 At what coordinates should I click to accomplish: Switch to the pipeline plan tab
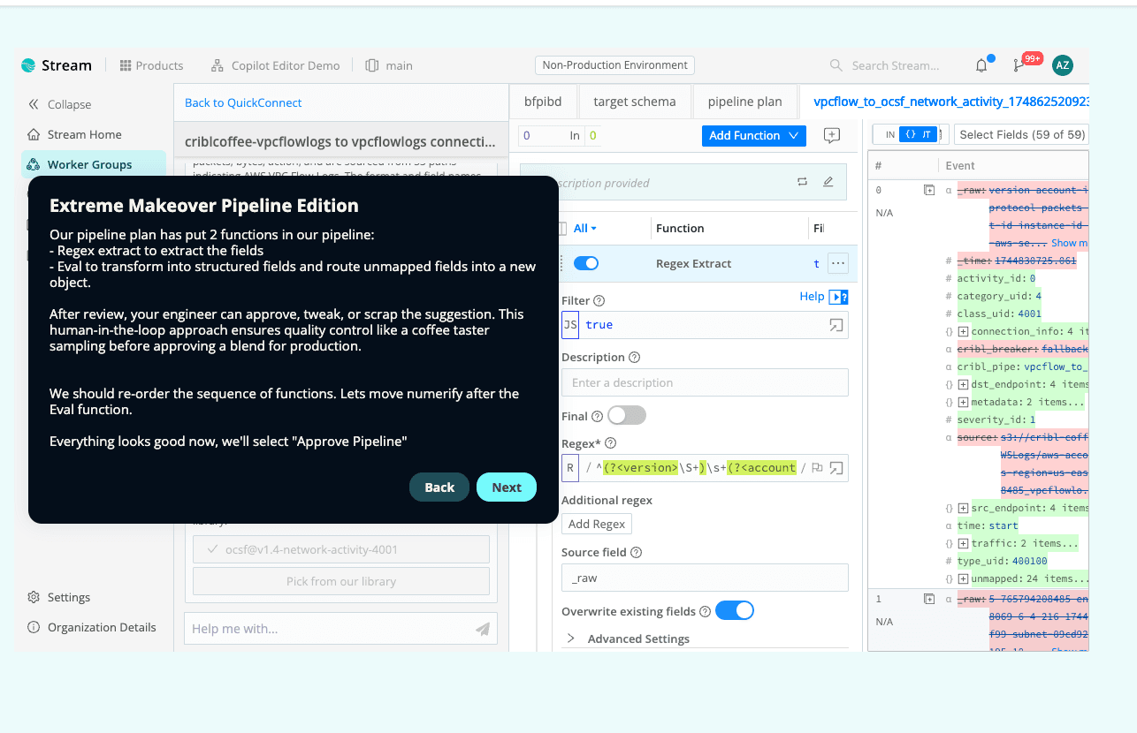[744, 101]
